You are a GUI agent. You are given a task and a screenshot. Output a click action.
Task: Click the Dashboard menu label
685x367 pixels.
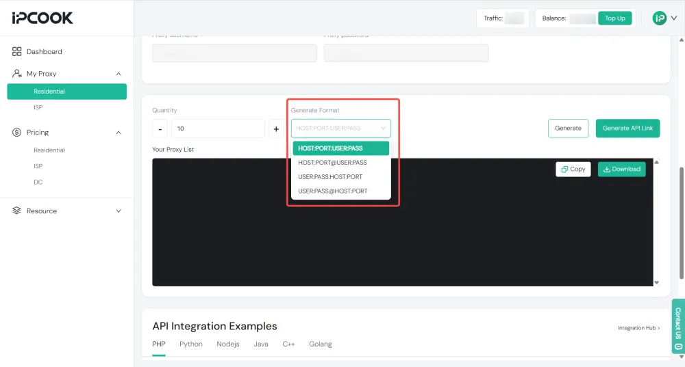(44, 51)
